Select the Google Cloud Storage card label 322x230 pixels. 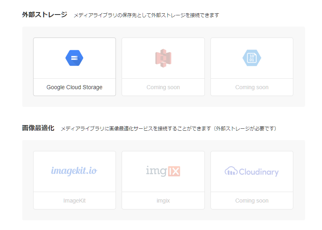click(74, 87)
